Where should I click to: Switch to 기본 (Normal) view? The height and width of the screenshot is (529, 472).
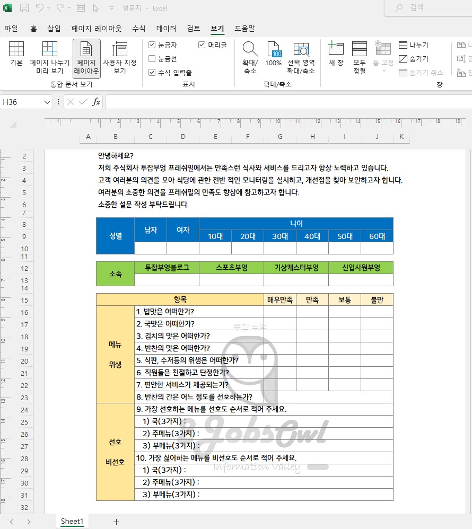pos(16,54)
